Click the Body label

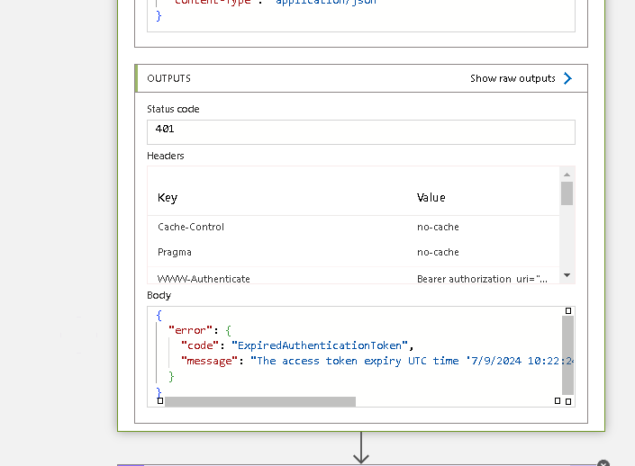click(159, 295)
